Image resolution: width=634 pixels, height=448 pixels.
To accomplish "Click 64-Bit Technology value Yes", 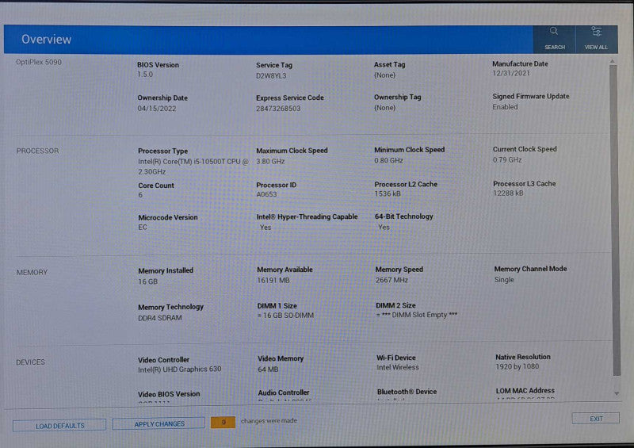I will click(384, 227).
